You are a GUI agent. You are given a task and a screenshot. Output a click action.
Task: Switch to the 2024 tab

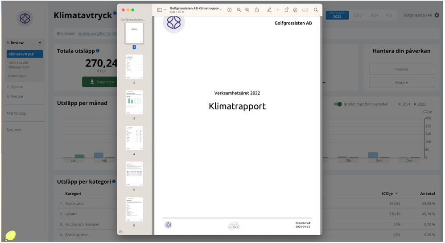point(374,15)
